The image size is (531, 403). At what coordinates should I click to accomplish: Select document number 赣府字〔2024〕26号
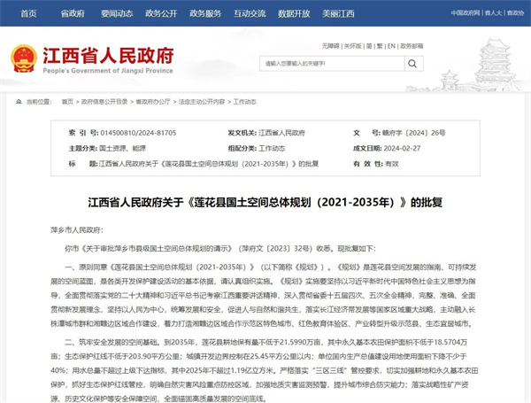[x=413, y=133]
